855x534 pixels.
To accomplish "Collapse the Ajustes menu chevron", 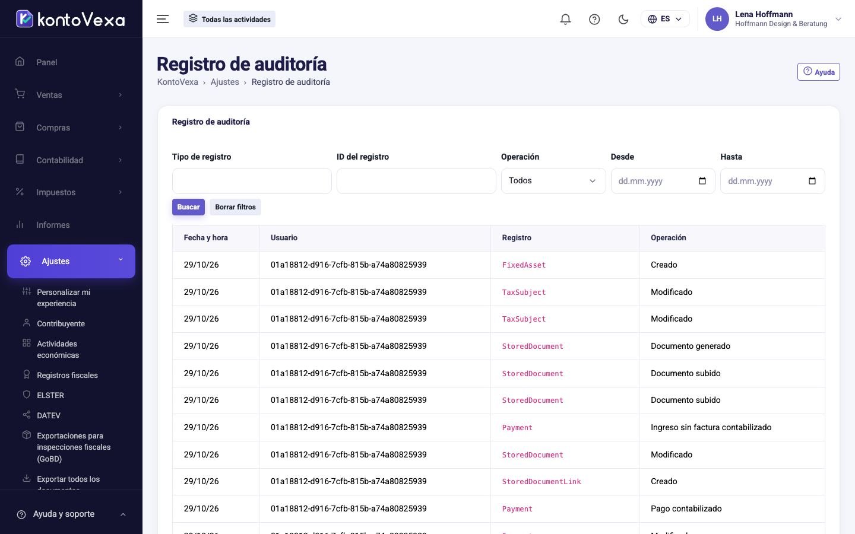I will pos(121,259).
